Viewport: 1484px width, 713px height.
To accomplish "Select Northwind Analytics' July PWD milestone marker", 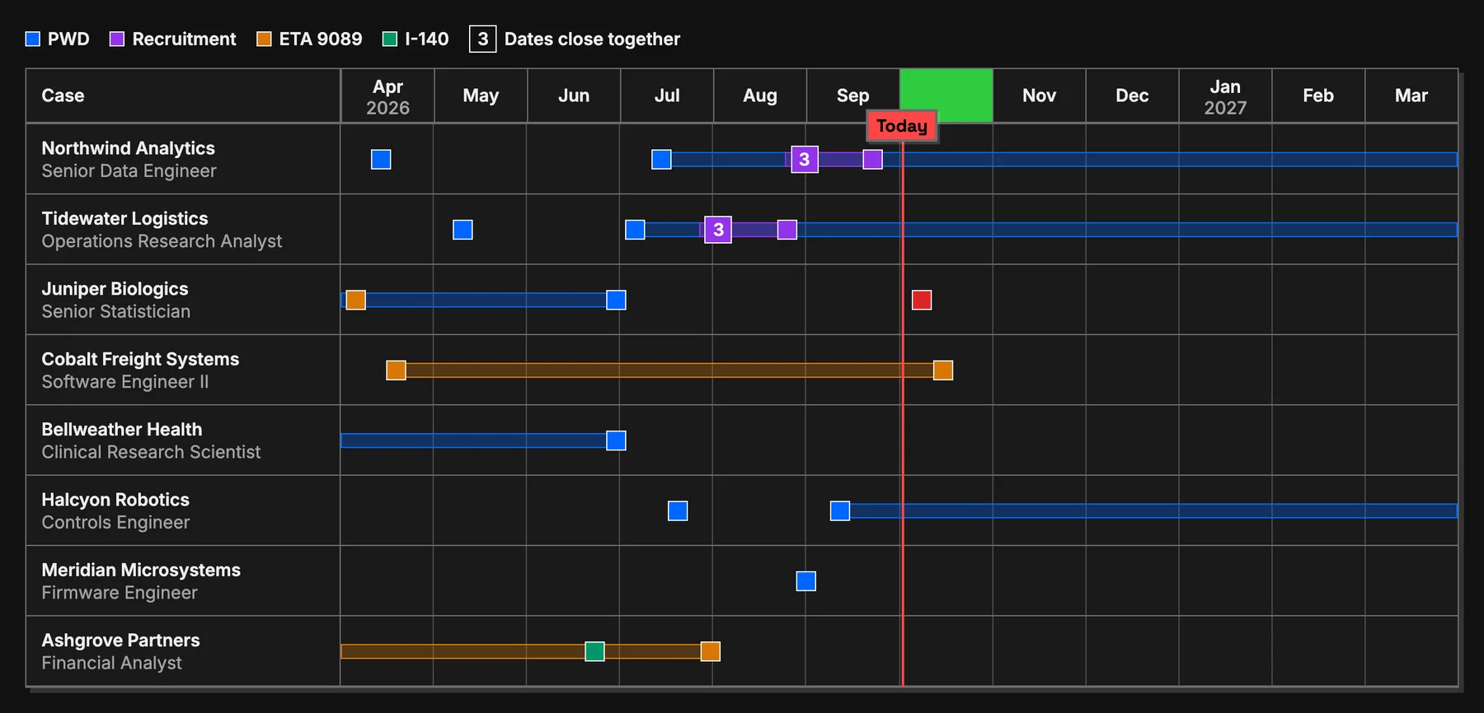I will (x=661, y=159).
